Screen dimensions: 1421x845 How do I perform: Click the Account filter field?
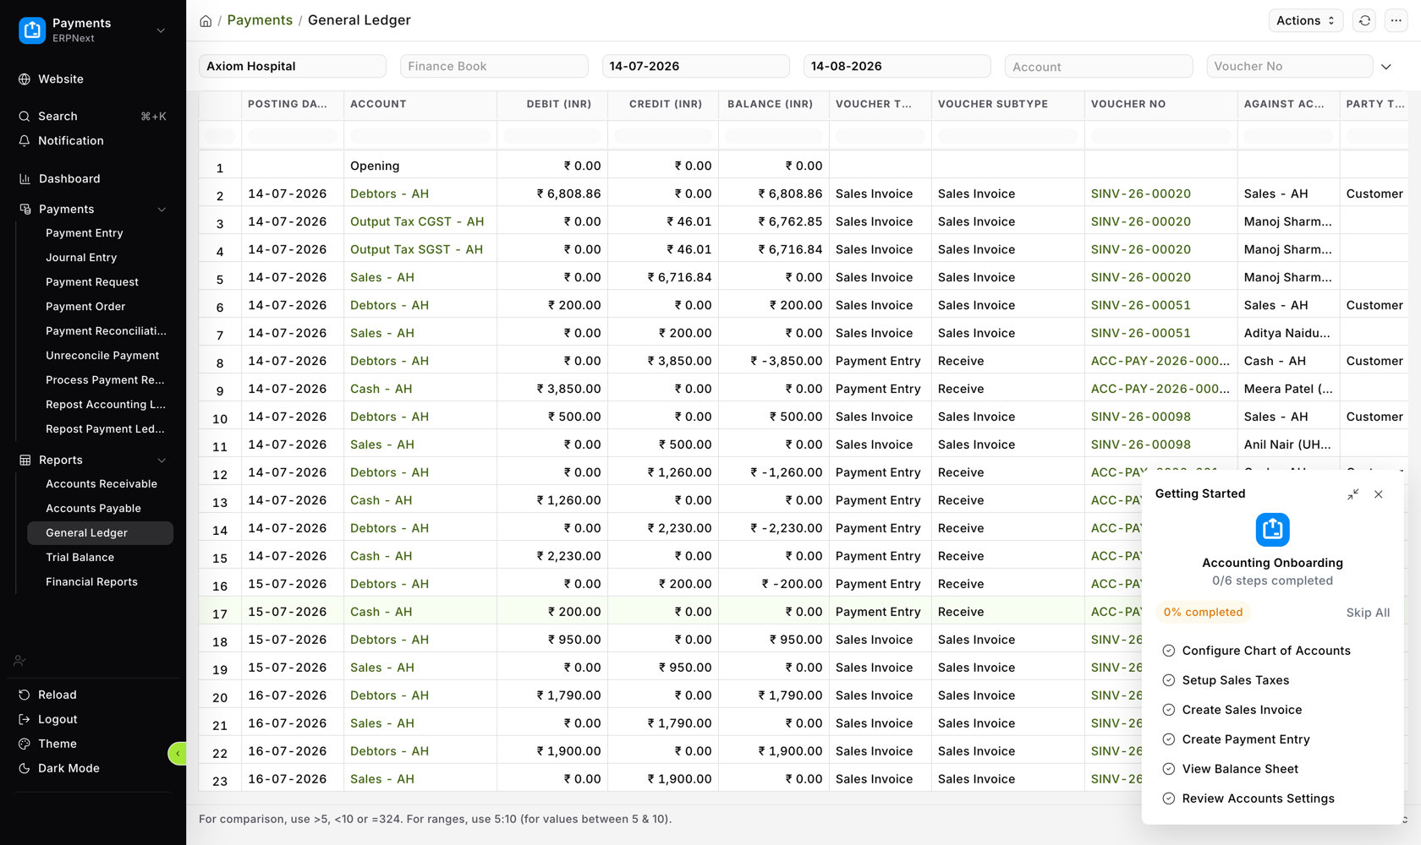point(1099,66)
